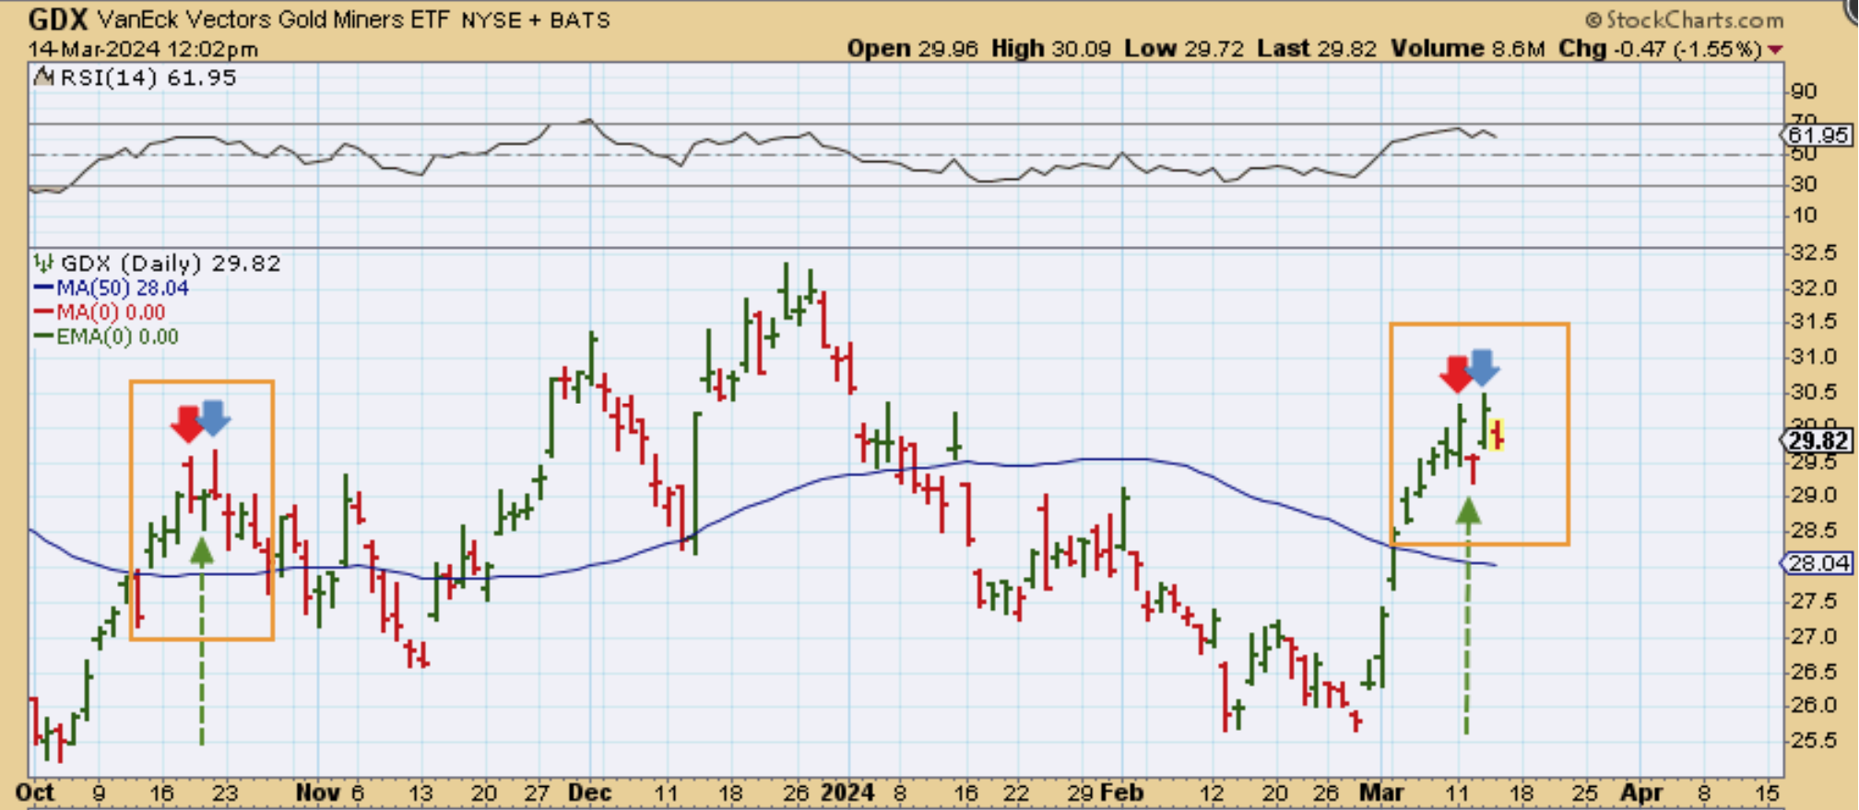Select the "EMA(0) 0.00" legend entry
1859x810 pixels.
106,336
